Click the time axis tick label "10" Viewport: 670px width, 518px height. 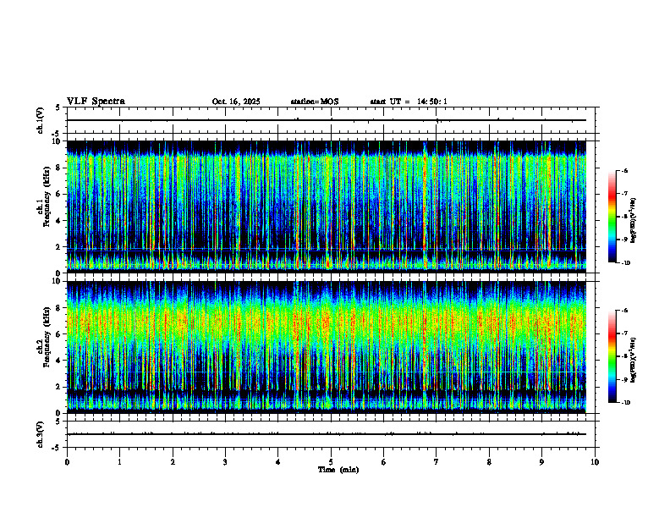[595, 462]
